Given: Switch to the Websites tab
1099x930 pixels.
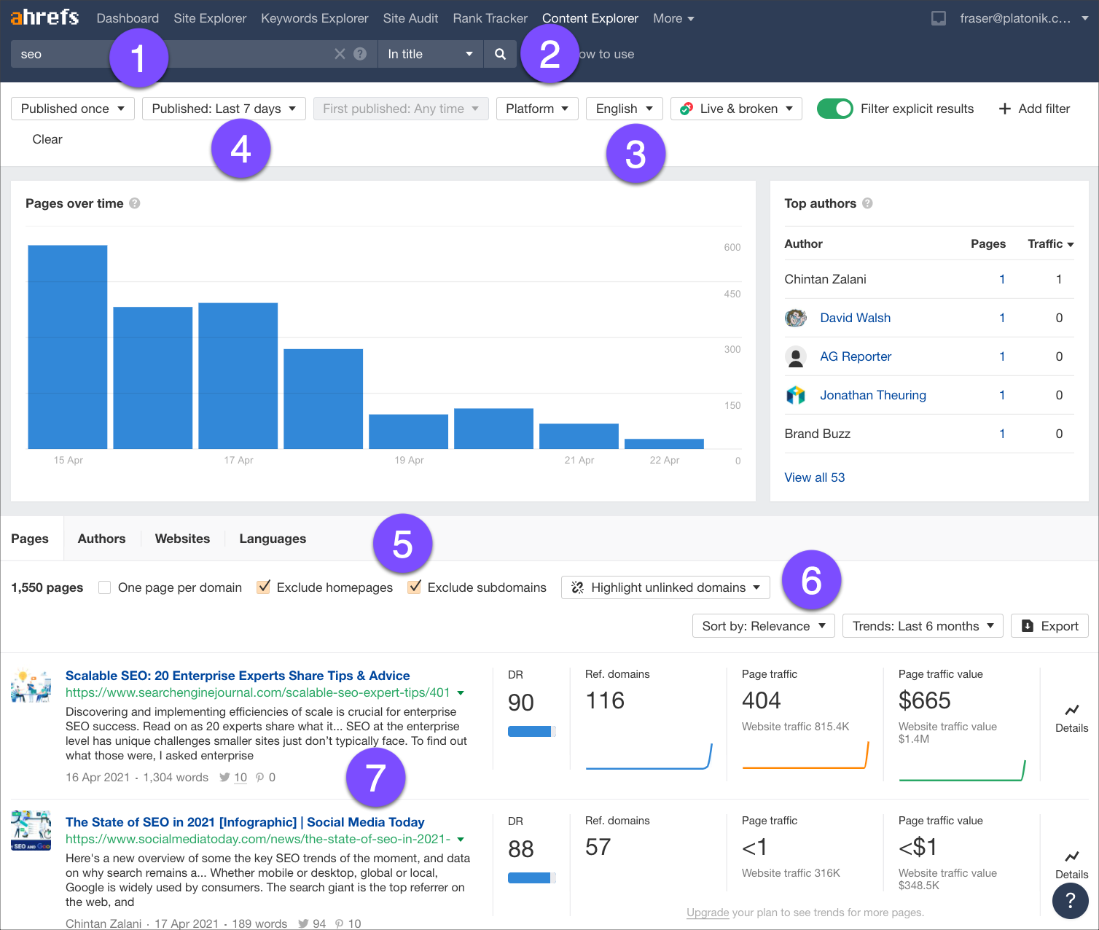Looking at the screenshot, I should coord(182,539).
